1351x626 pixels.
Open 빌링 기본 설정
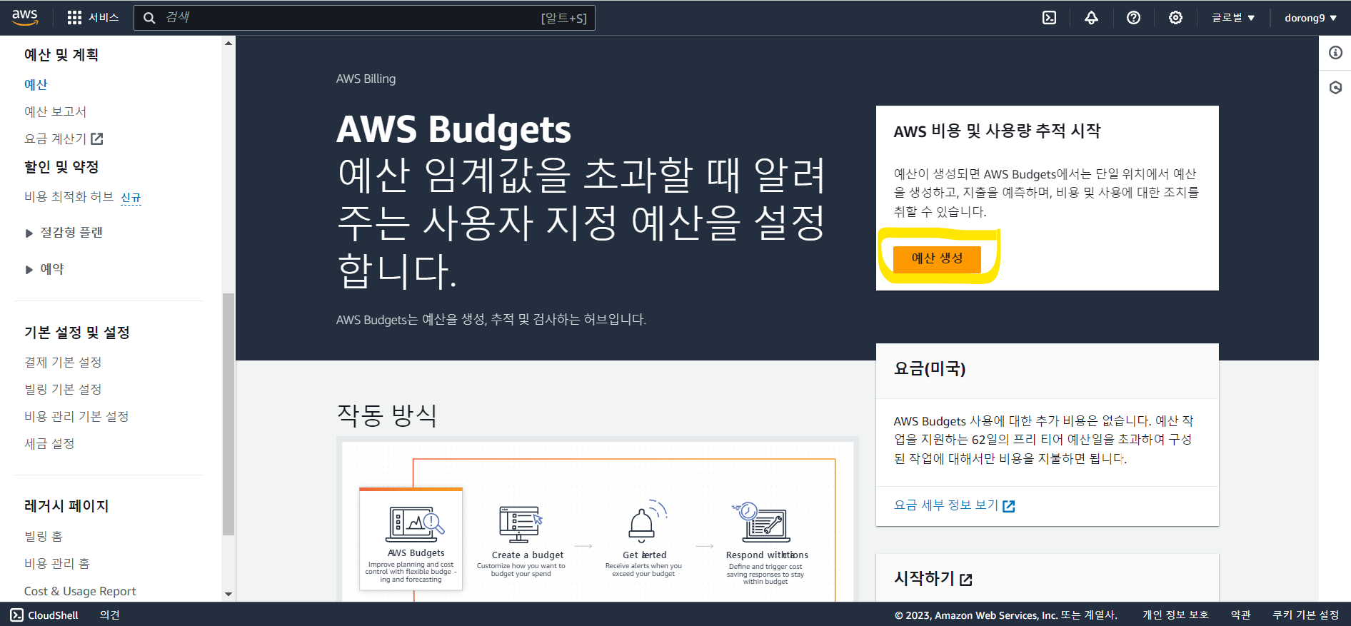(63, 389)
